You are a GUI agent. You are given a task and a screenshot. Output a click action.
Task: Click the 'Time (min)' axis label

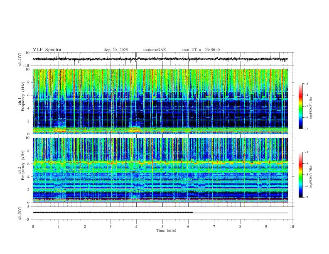[x=166, y=230]
